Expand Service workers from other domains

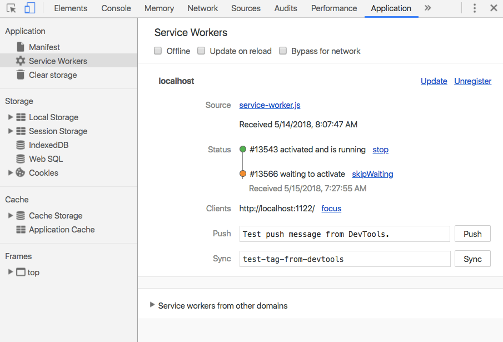click(x=152, y=305)
